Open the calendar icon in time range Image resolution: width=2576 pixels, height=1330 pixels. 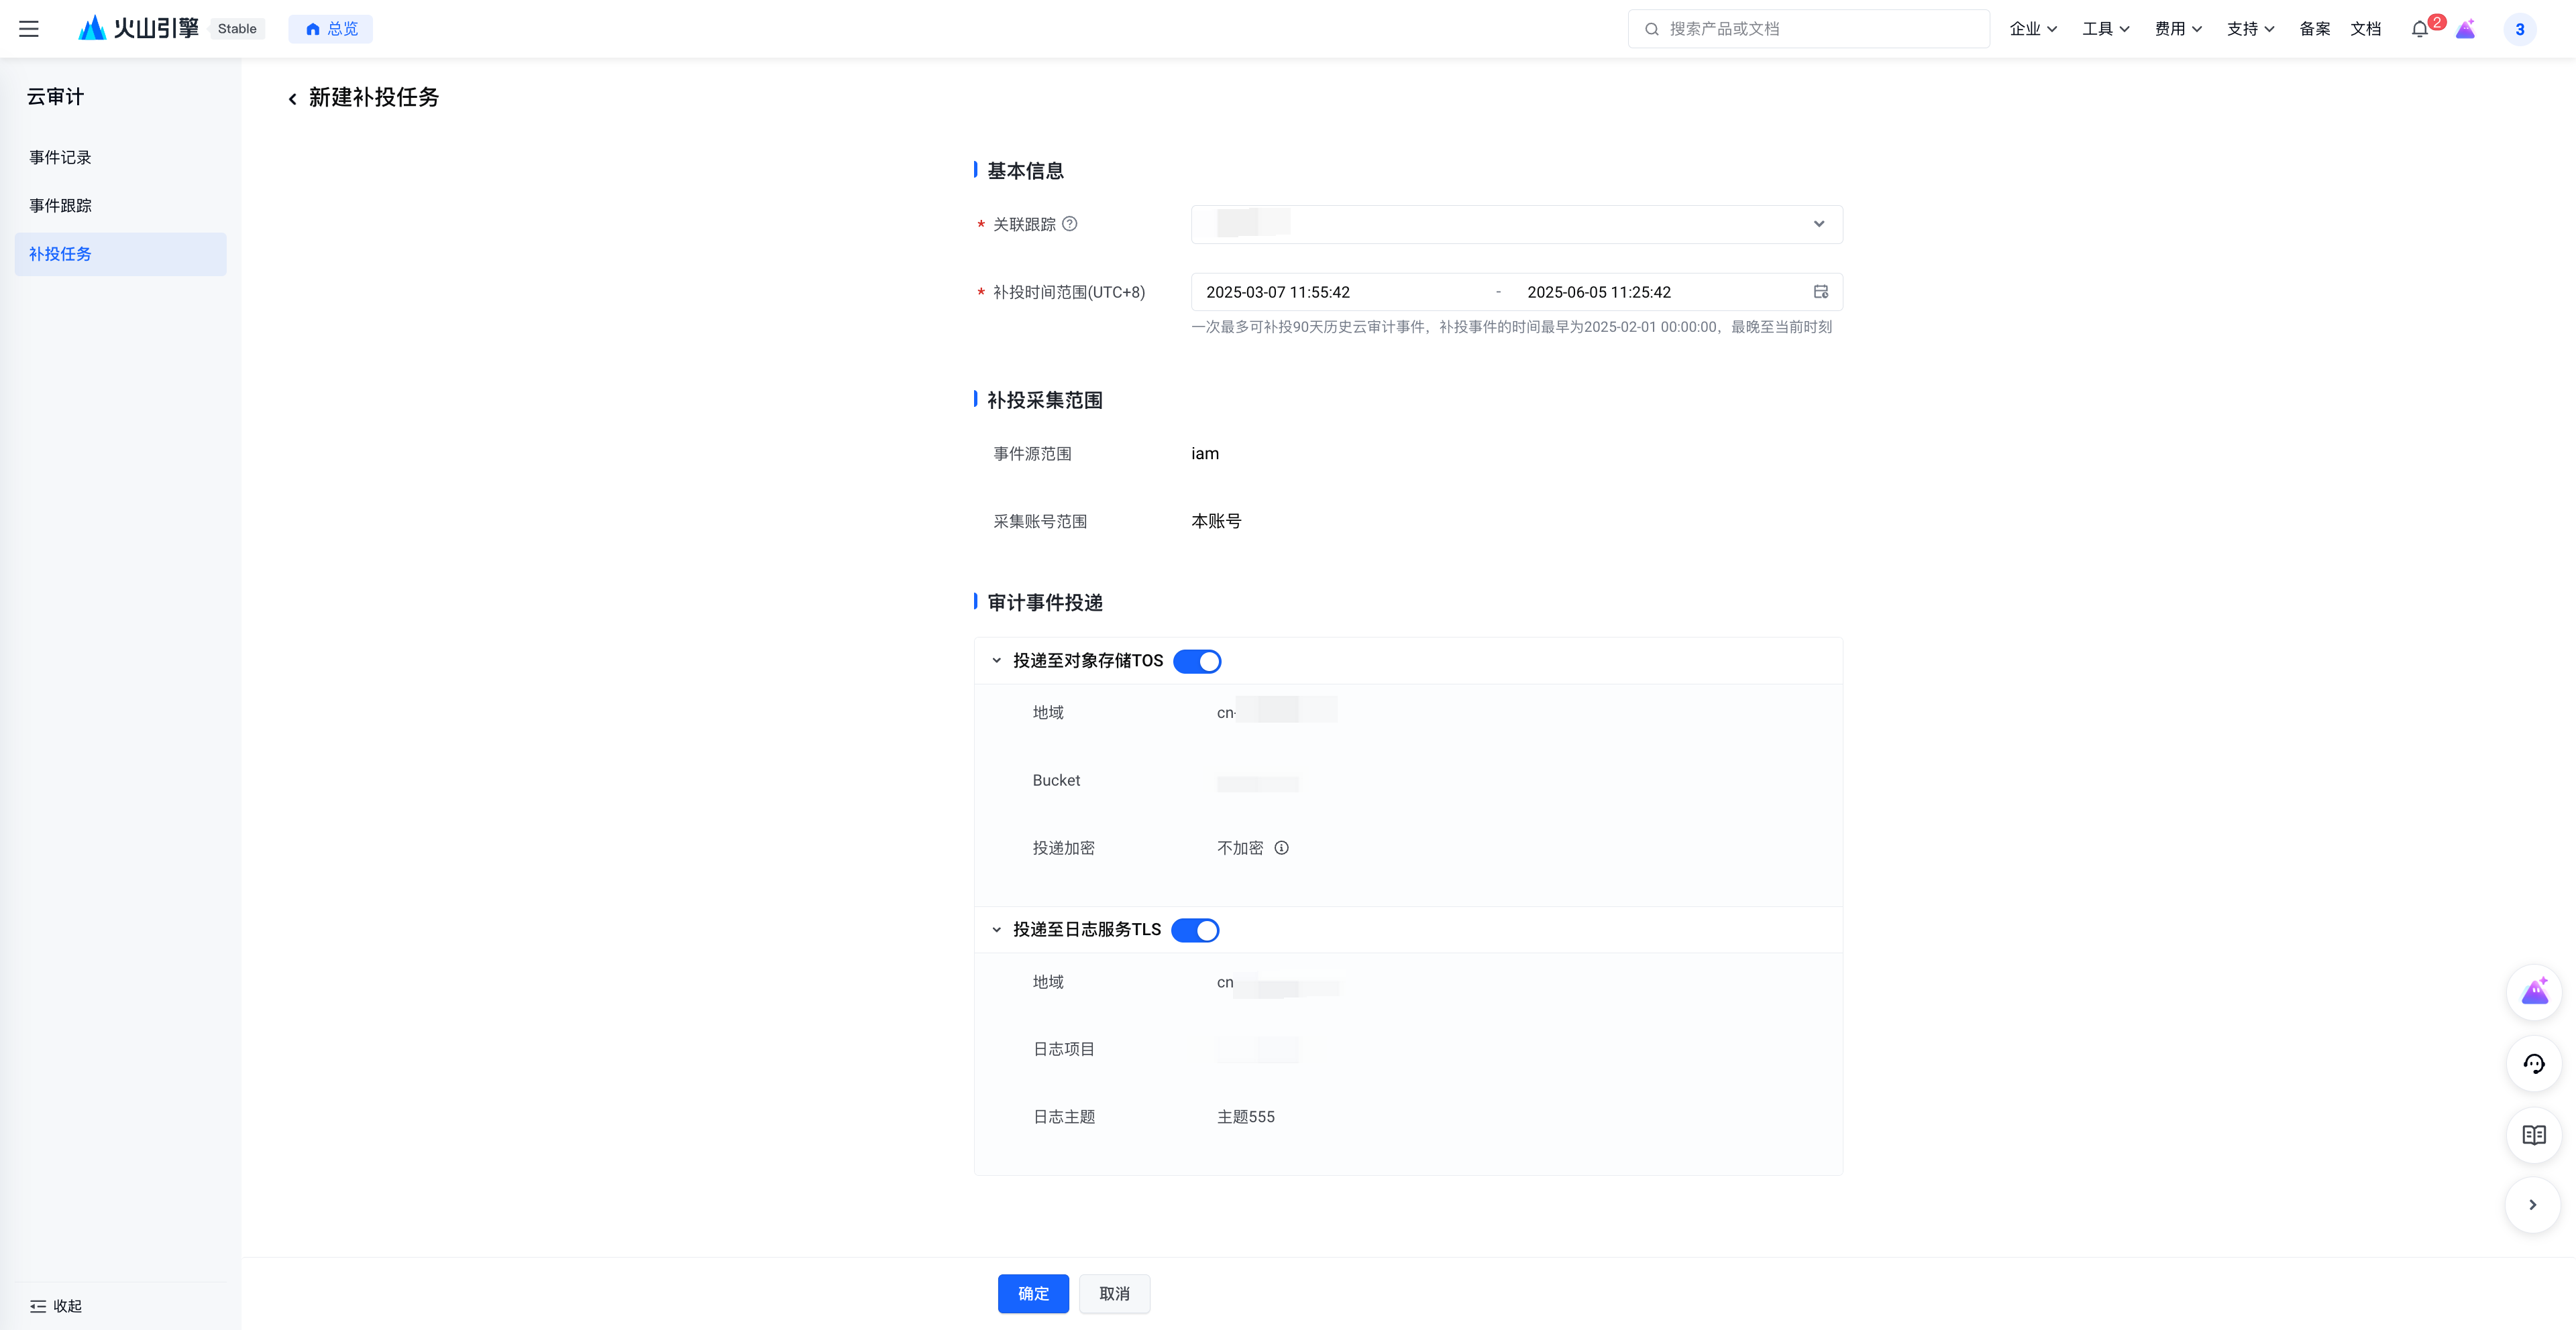tap(1820, 292)
